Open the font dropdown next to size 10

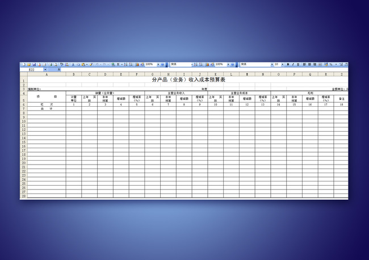click(x=272, y=65)
